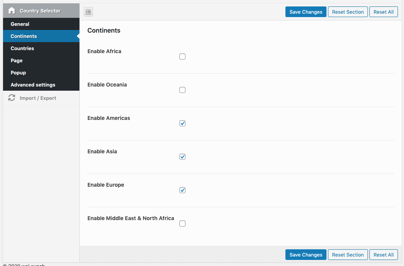This screenshot has height=266, width=404.
Task: Uncheck Enable Europe
Action: pyautogui.click(x=182, y=190)
